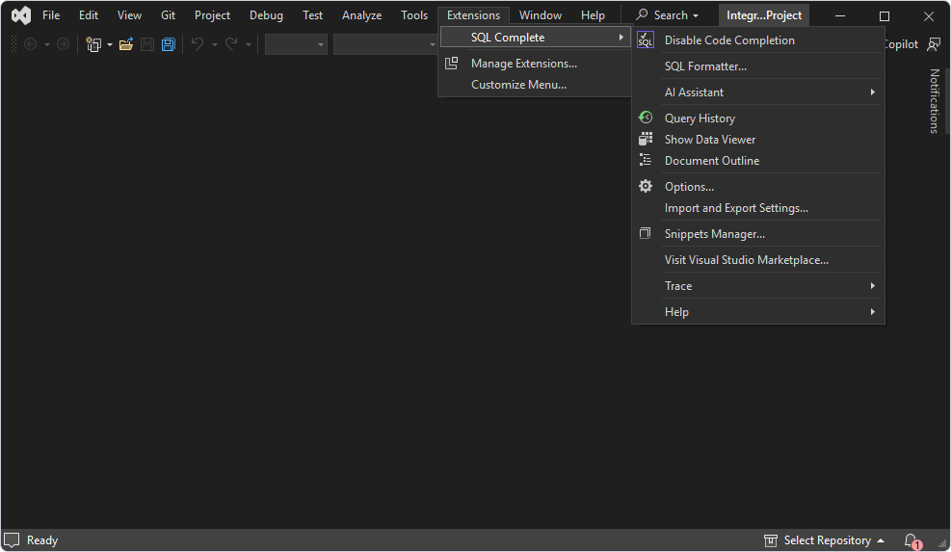Click the Undo toolbar icon
Image resolution: width=951 pixels, height=552 pixels.
click(198, 43)
